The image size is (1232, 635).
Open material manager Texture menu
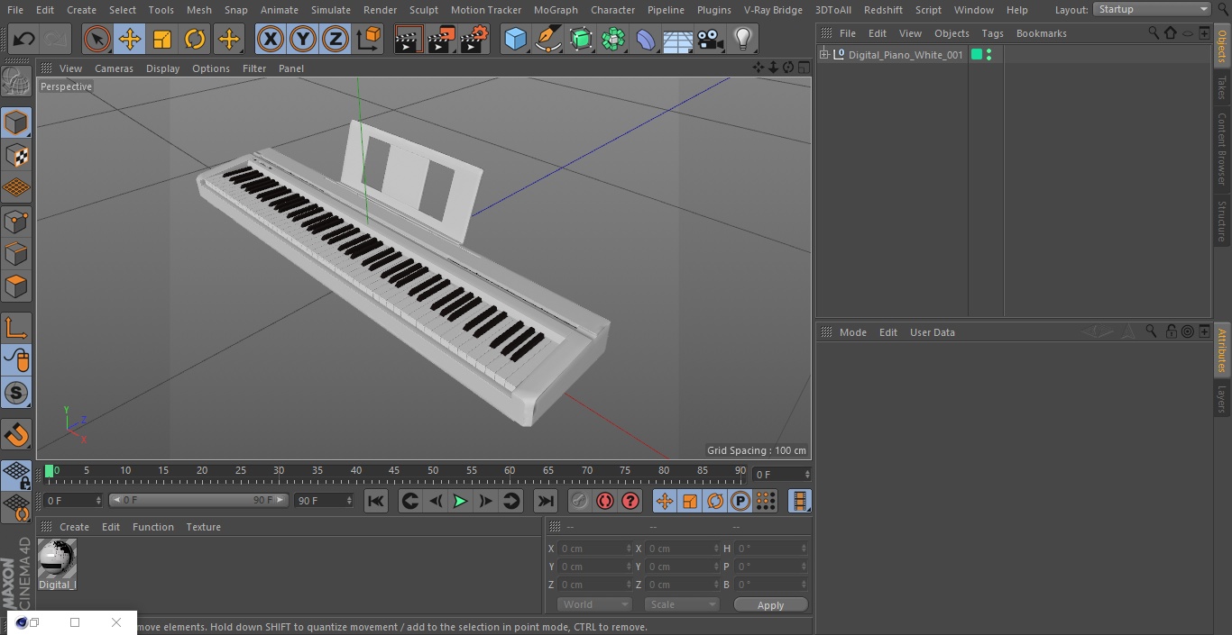[x=203, y=527]
